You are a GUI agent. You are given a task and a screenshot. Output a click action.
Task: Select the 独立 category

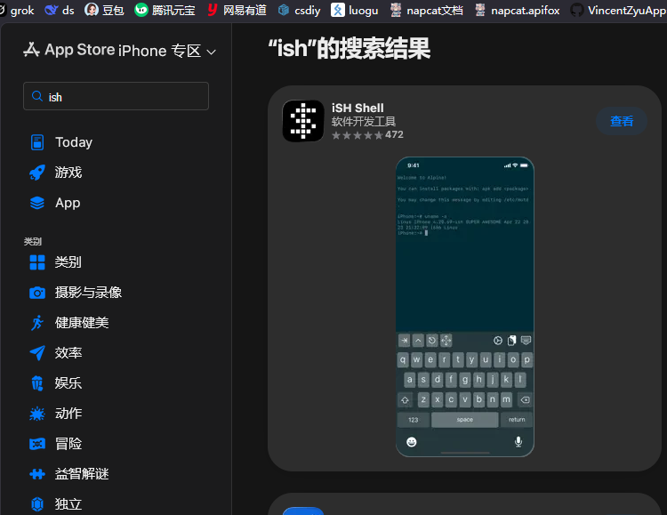[x=56, y=504]
